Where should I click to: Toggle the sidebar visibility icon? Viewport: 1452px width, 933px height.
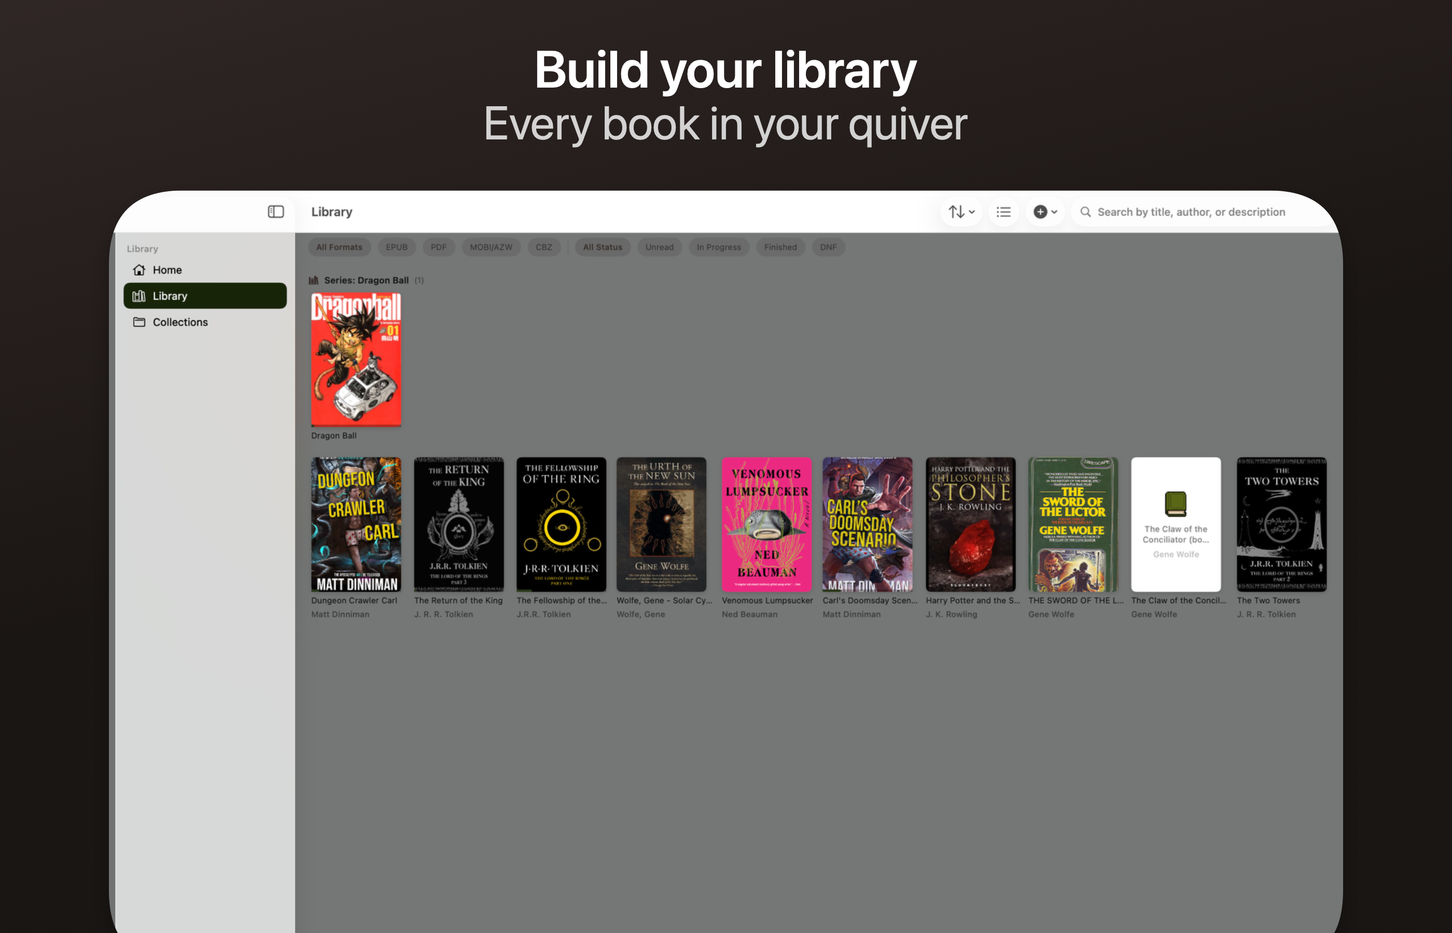[x=276, y=211]
